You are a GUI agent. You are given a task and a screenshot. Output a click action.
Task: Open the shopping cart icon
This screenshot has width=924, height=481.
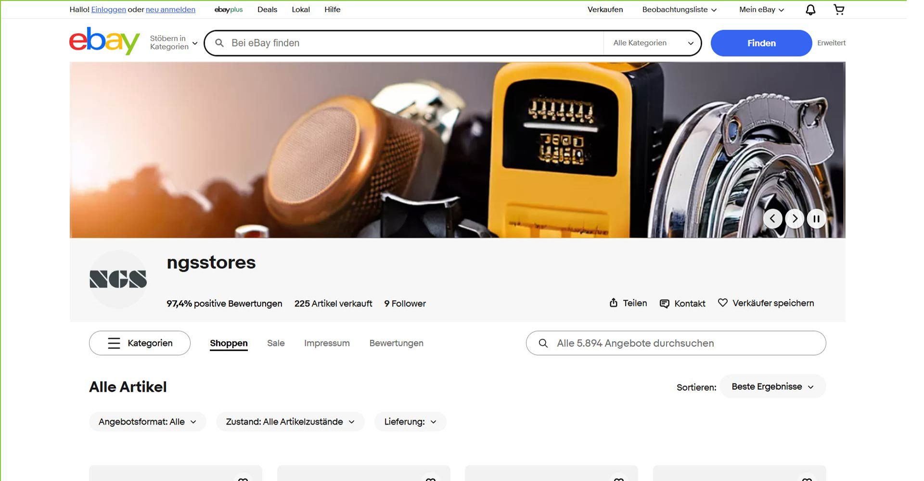tap(839, 10)
